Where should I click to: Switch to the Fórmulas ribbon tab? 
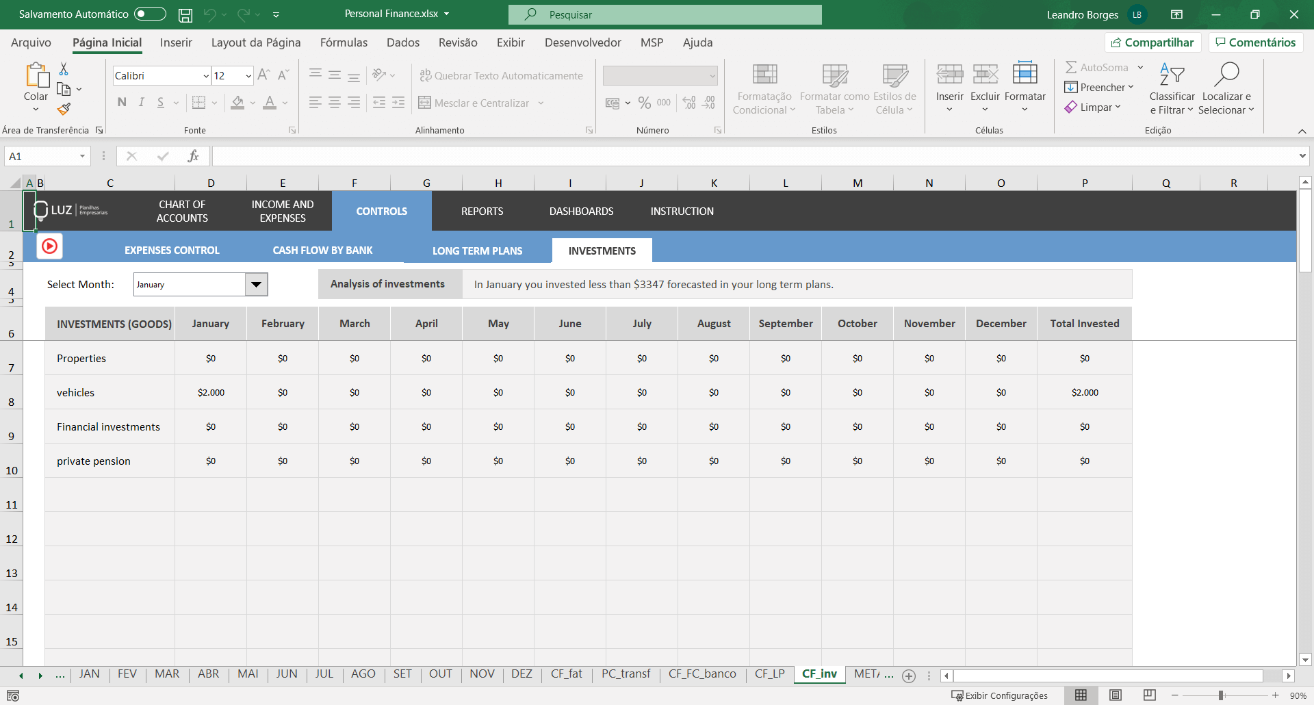pyautogui.click(x=344, y=42)
